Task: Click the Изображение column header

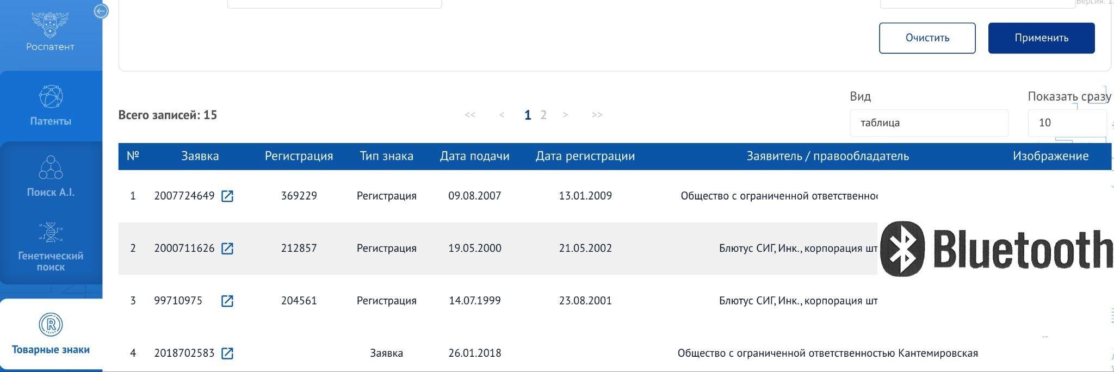Action: 1050,156
